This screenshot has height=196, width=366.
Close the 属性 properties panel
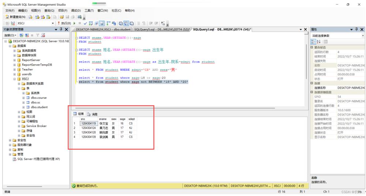(362, 29)
